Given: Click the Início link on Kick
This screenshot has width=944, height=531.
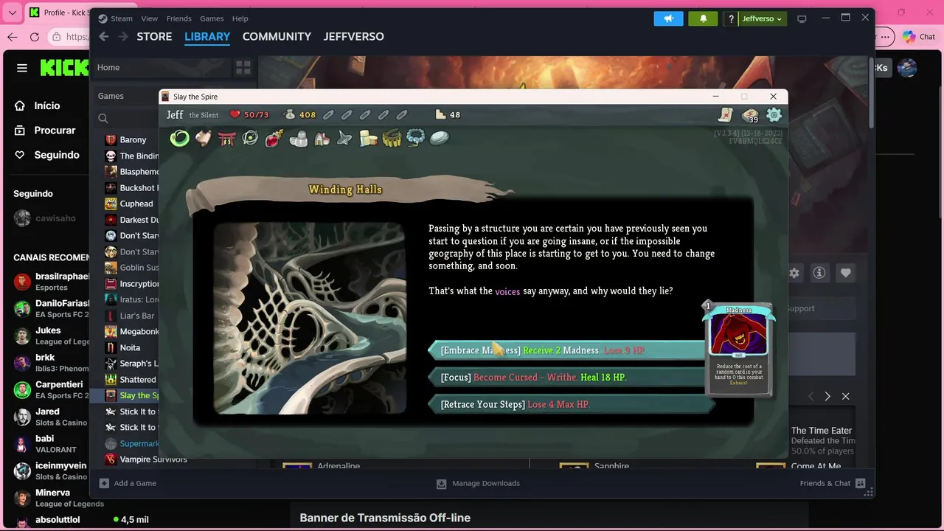Looking at the screenshot, I should (x=38, y=105).
